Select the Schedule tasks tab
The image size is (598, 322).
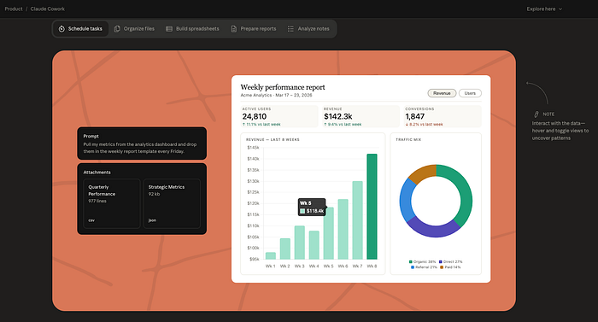80,29
